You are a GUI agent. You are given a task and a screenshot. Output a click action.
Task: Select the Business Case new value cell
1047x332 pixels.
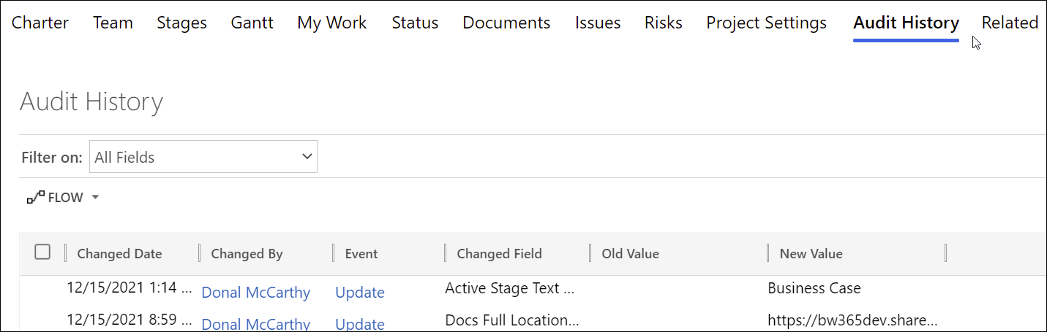[814, 288]
